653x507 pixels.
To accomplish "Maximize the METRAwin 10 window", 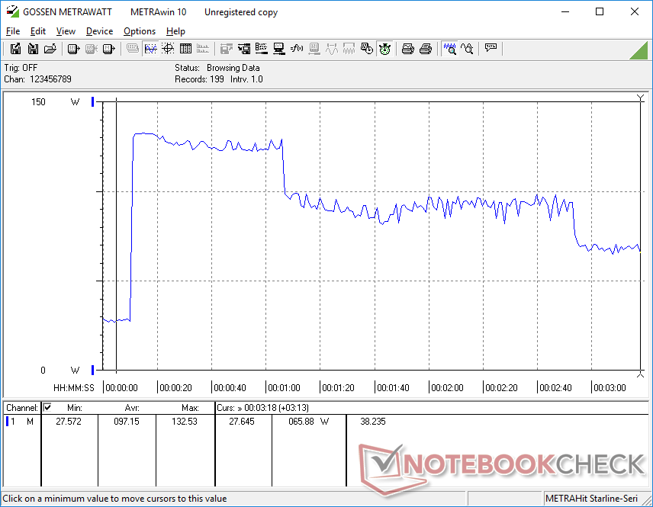I will point(600,11).
